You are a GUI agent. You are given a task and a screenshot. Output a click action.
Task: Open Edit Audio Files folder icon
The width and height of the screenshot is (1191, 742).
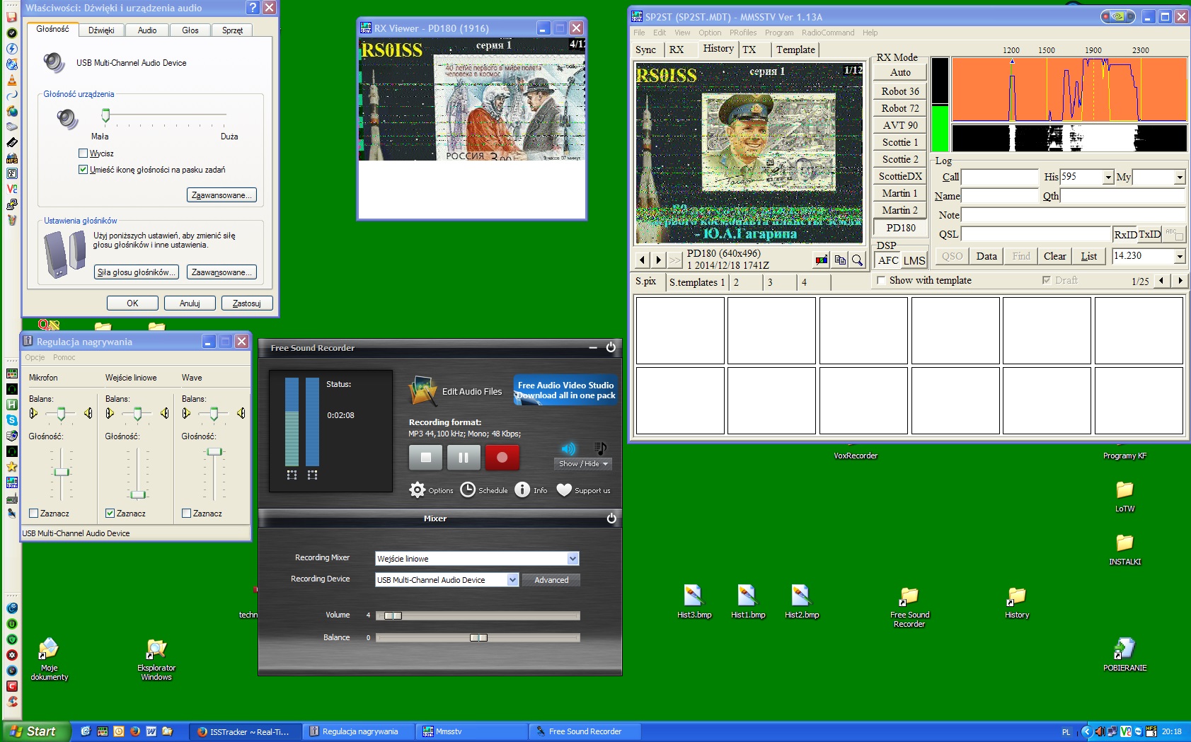point(423,391)
